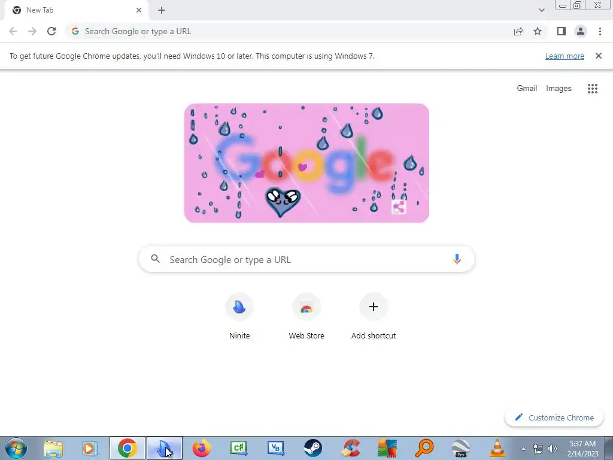Close the New Tab tab
The width and height of the screenshot is (613, 460).
click(138, 10)
